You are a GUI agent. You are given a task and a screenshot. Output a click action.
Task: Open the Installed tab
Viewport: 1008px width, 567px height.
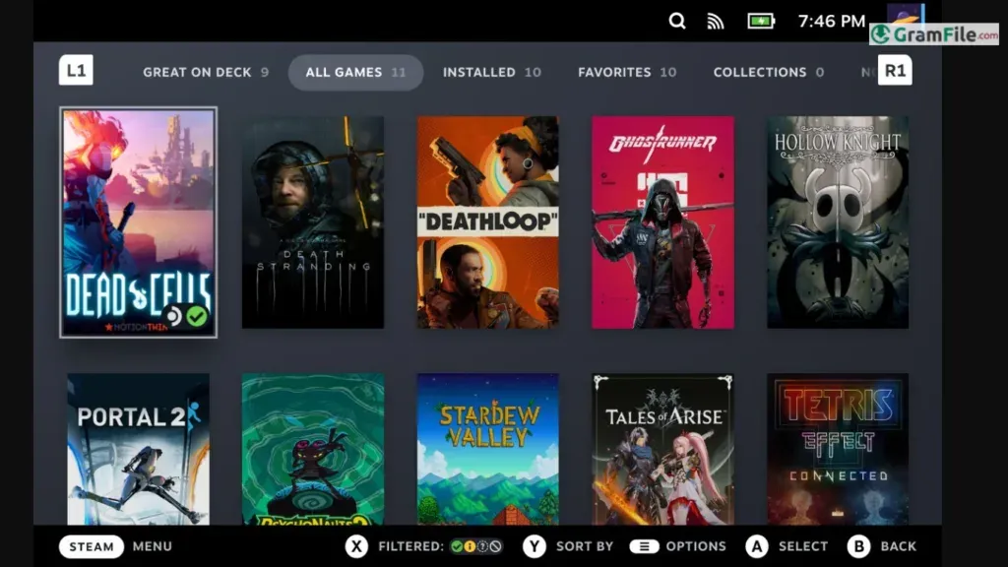(x=492, y=72)
